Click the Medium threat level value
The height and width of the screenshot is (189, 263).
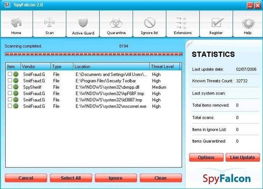click(x=159, y=87)
